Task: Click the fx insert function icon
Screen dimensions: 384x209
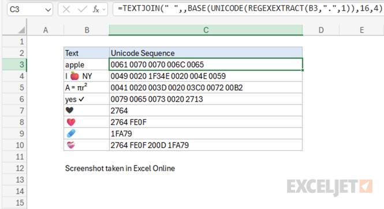Action: pyautogui.click(x=96, y=9)
